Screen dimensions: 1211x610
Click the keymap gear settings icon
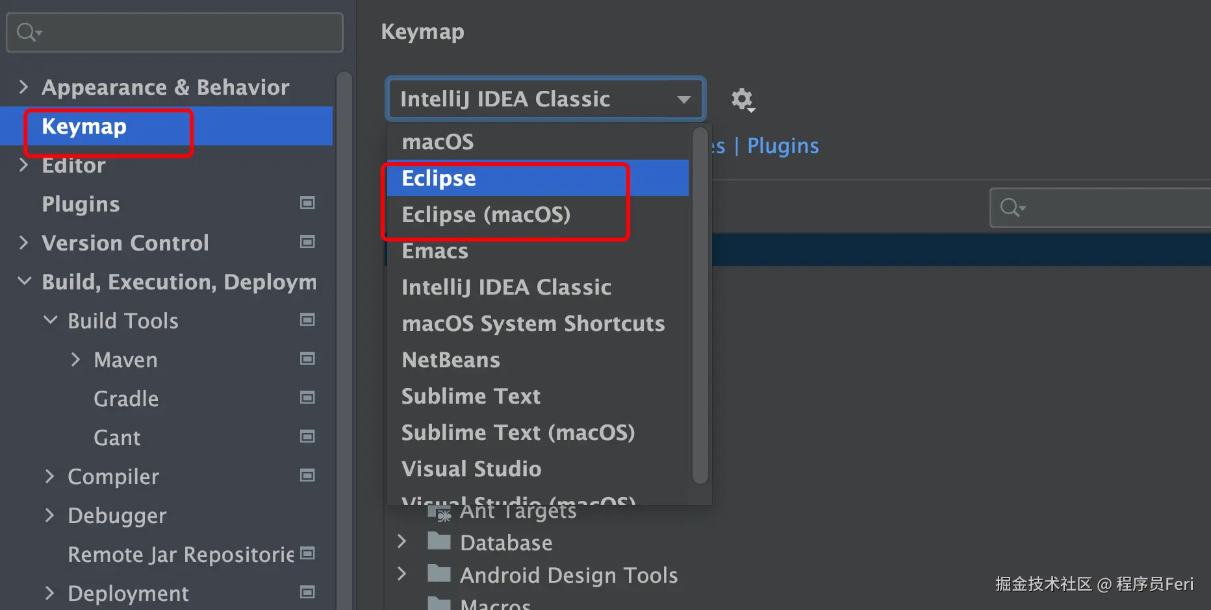tap(742, 100)
